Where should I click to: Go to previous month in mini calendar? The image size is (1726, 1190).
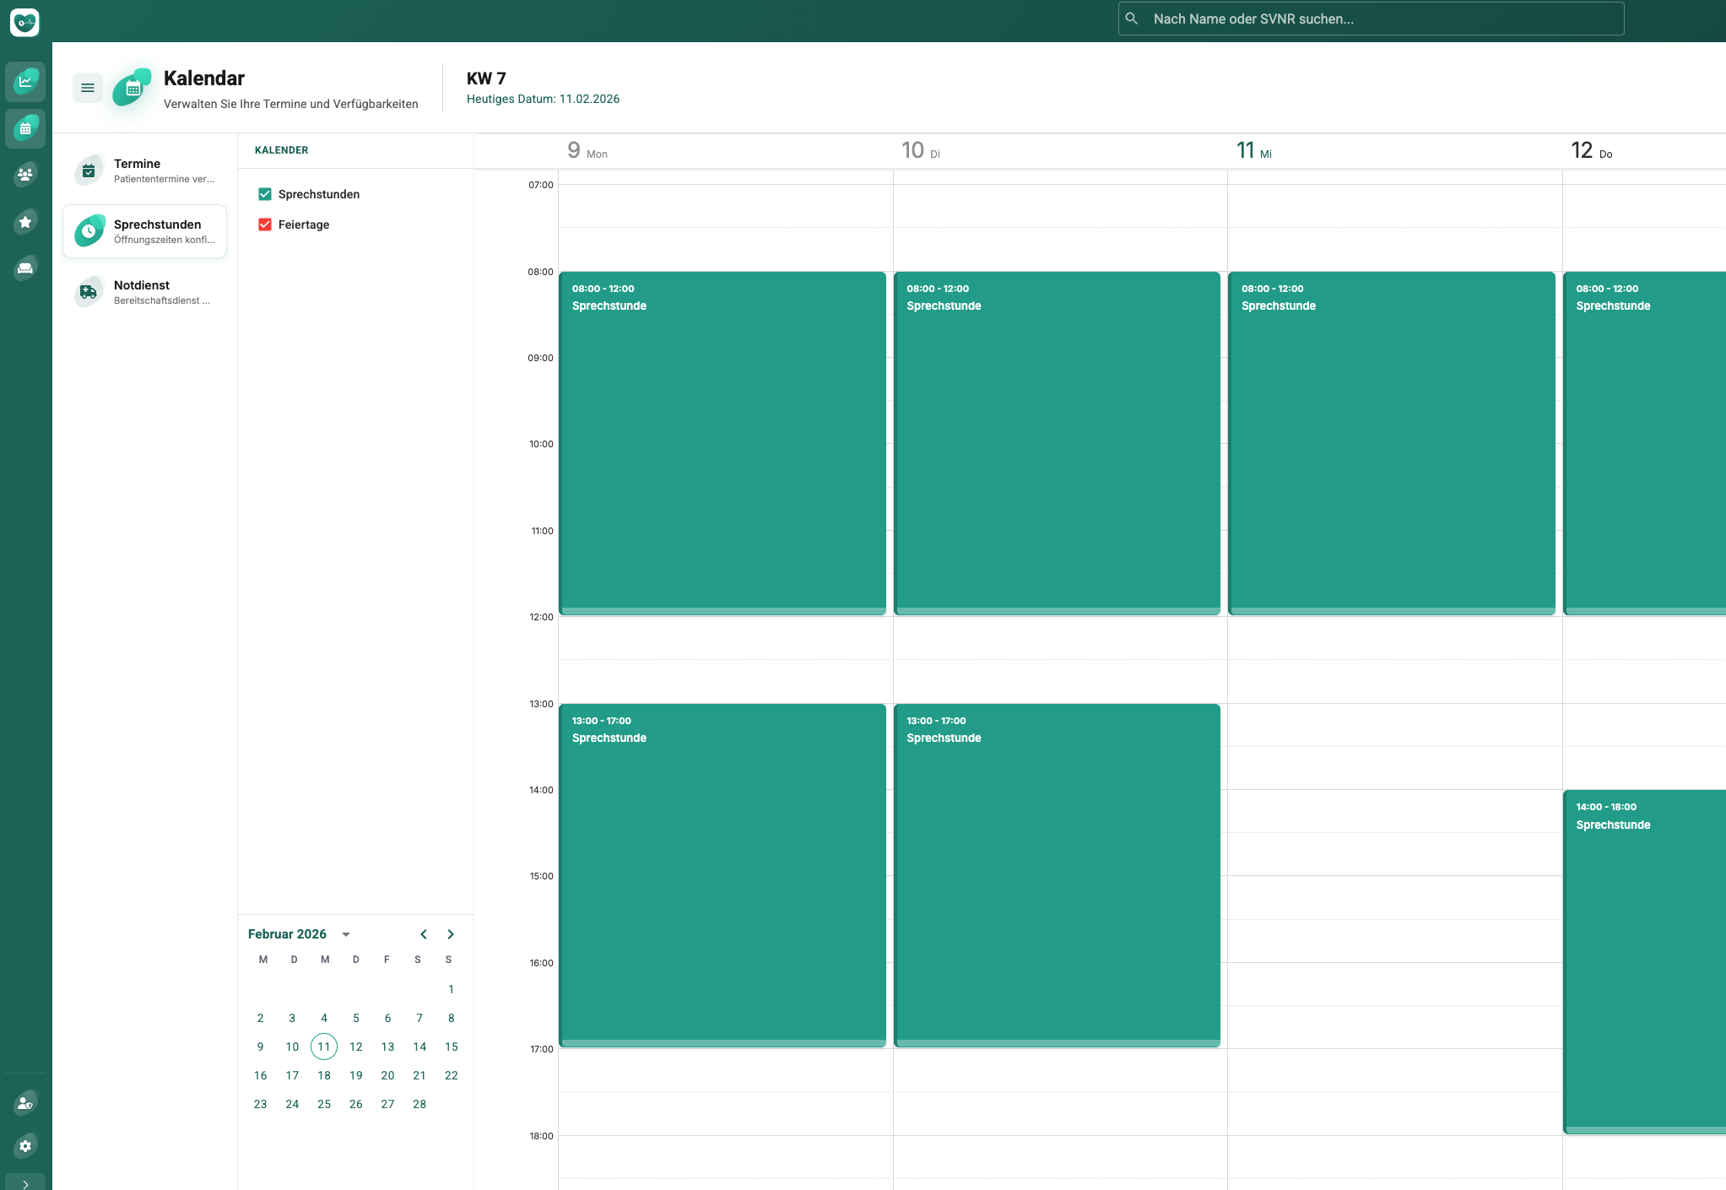pyautogui.click(x=424, y=934)
